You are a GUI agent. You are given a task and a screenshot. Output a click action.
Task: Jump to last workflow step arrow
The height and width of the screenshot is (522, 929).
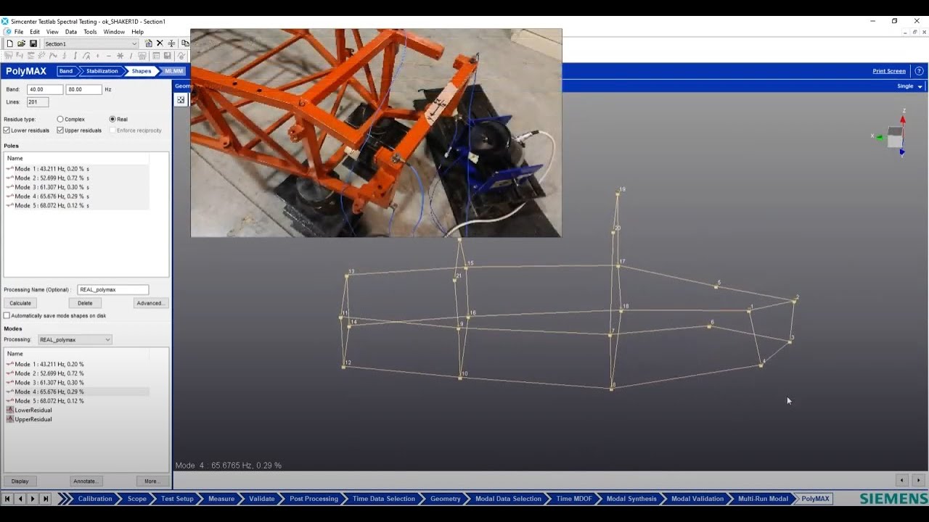45,499
